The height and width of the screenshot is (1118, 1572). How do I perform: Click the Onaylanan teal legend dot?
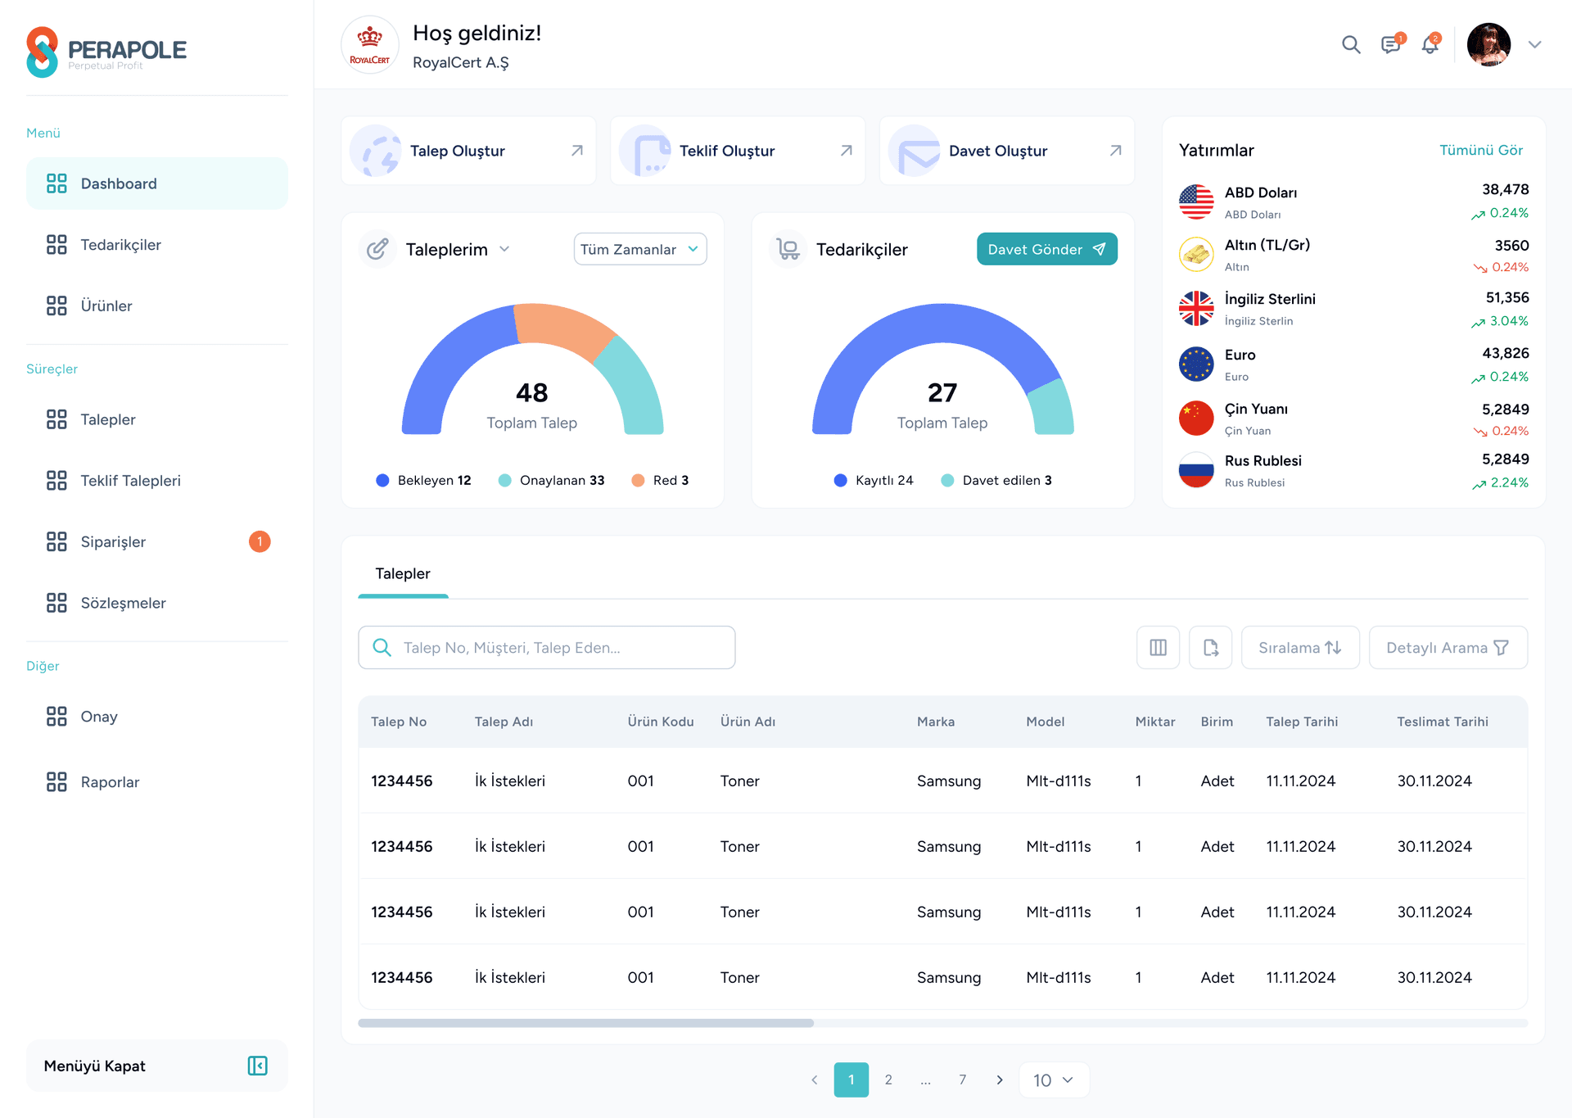(x=505, y=481)
